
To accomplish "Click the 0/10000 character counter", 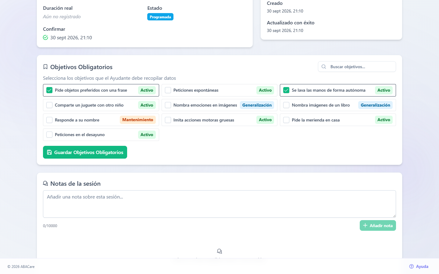I will [50, 226].
